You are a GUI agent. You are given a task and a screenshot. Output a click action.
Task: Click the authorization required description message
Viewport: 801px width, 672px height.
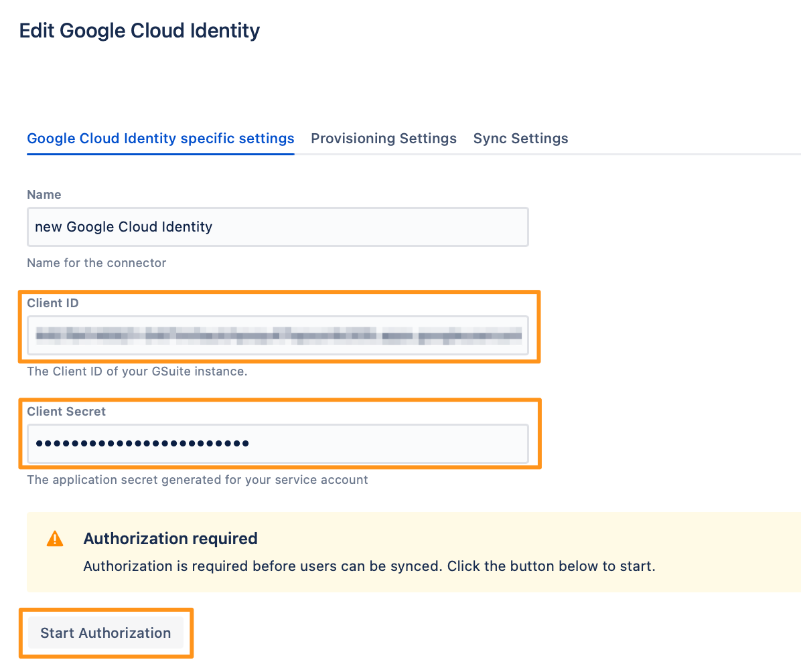[x=369, y=566]
